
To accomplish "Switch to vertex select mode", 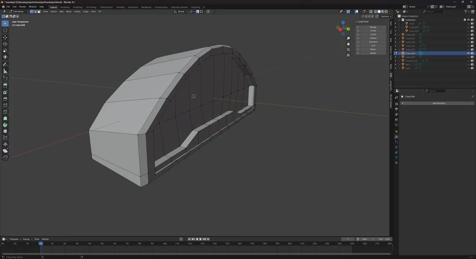I will click(x=32, y=12).
